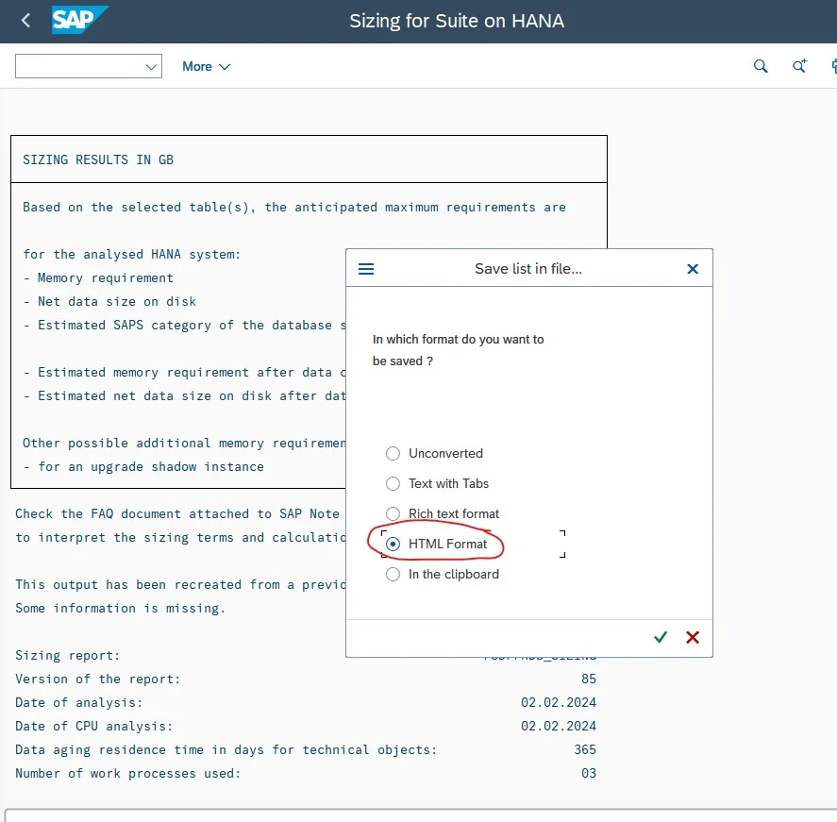The width and height of the screenshot is (837, 822).
Task: Click the Version of the report value 85
Action: point(588,679)
